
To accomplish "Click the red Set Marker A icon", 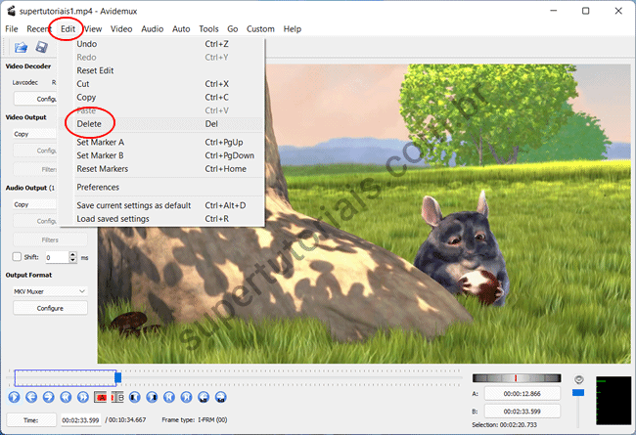I will (100, 397).
